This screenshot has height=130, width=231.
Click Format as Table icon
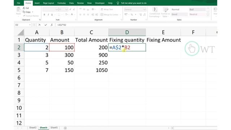[165, 10]
